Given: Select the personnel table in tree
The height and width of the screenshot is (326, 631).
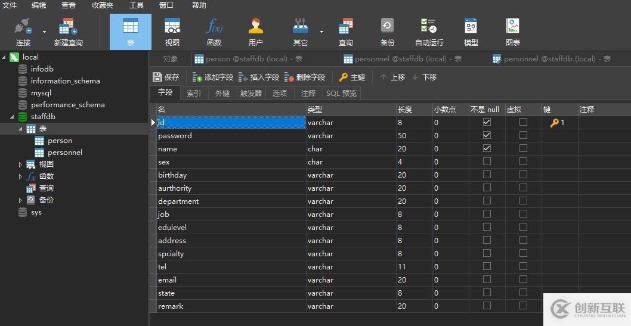Looking at the screenshot, I should (x=65, y=153).
